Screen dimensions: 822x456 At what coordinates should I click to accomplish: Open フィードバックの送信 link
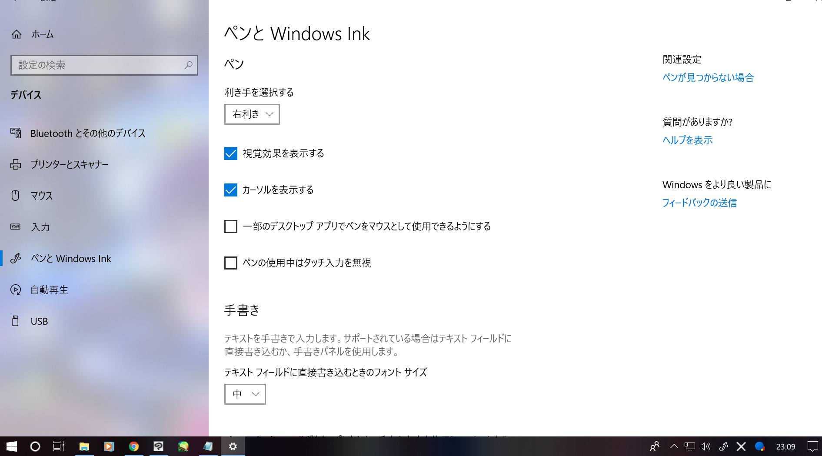(x=700, y=203)
